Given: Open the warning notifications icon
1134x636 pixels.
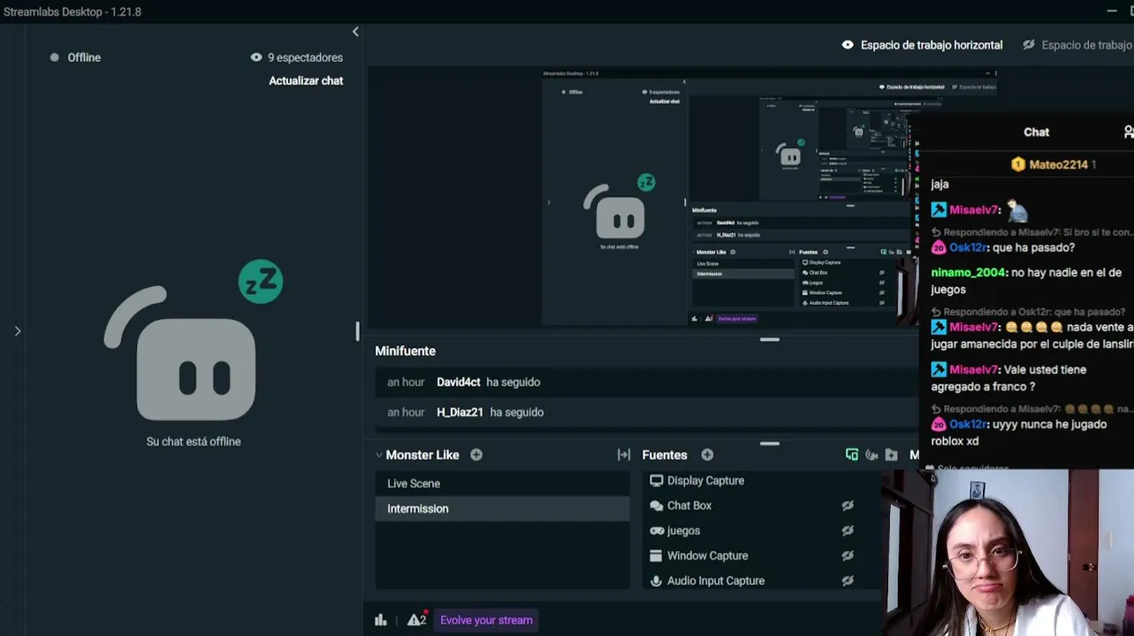Looking at the screenshot, I should 416,619.
